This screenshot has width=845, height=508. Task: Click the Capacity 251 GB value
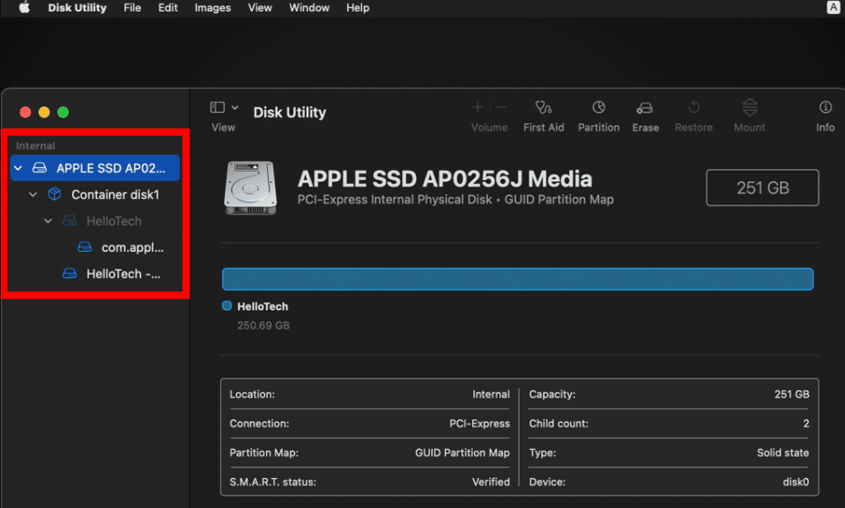pos(791,394)
